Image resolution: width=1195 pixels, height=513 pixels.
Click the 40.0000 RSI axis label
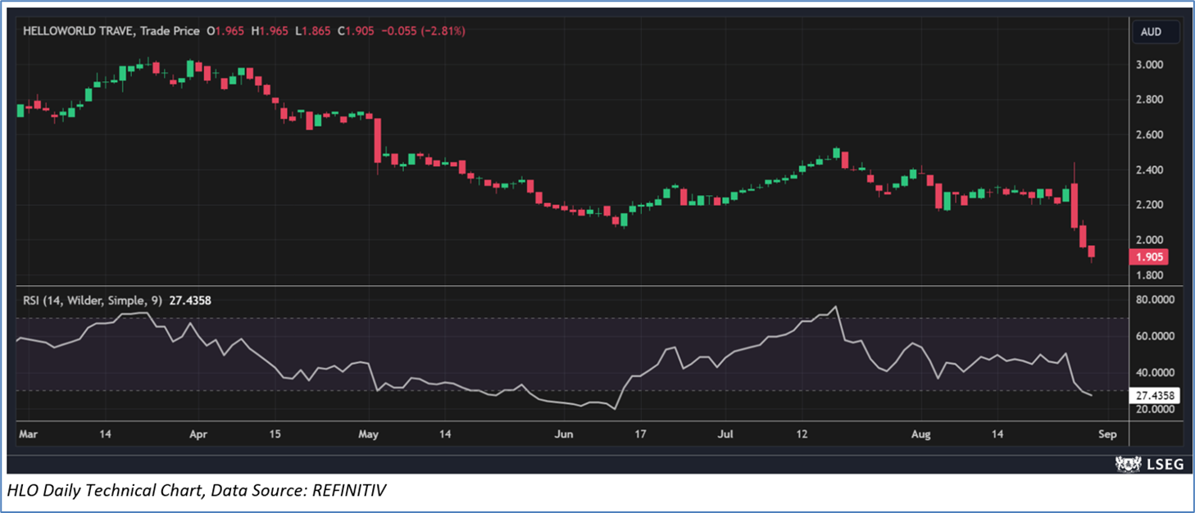pyautogui.click(x=1155, y=373)
